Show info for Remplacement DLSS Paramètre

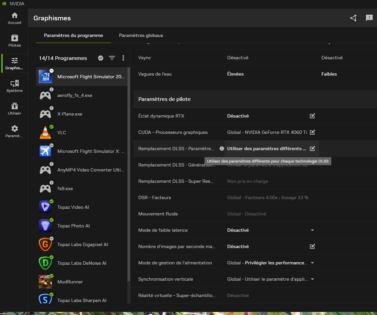tap(222, 149)
